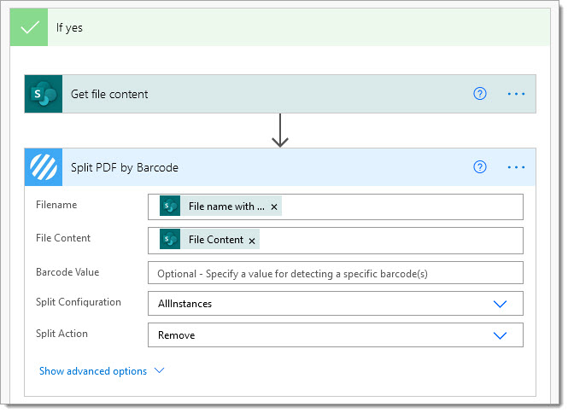
Task: Click the striped Split PDF by Barcode icon
Action: (x=44, y=167)
